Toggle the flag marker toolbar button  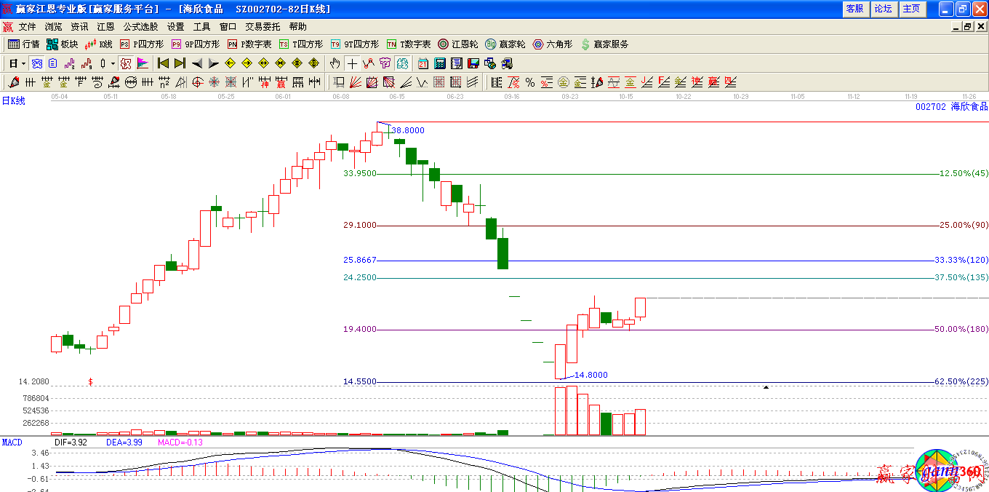click(x=143, y=63)
